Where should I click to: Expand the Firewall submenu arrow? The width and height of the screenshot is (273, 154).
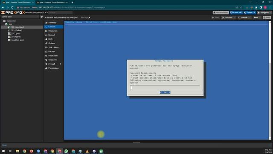click(61, 64)
